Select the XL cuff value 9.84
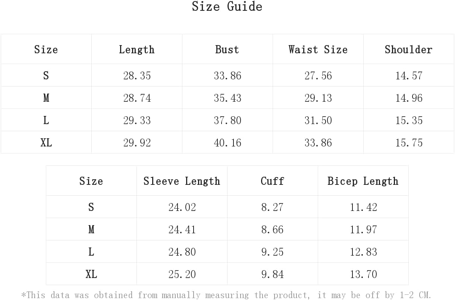The width and height of the screenshot is (455, 300). [x=272, y=274]
